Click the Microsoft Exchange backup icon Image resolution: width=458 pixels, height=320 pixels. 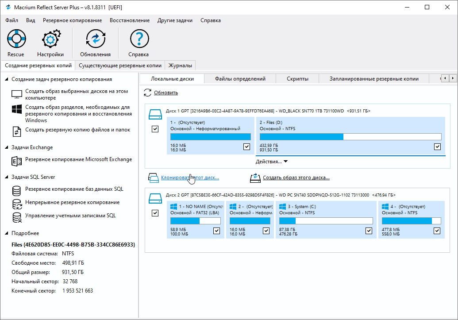[17, 161]
